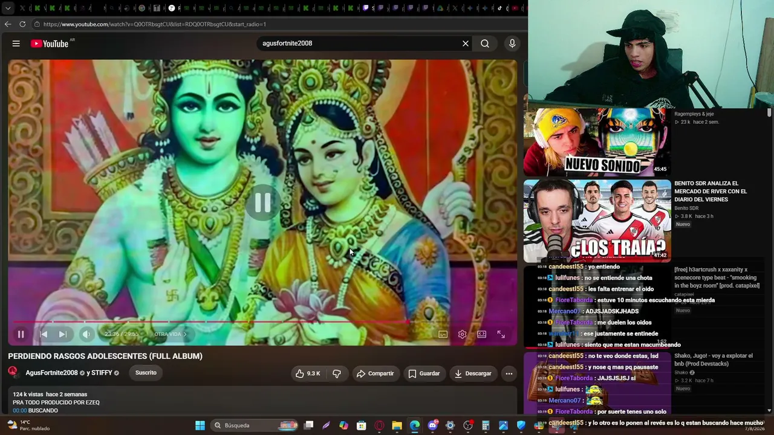The width and height of the screenshot is (774, 435).
Task: Open the AgusFortnite2008 channel avatar
Action: coord(13,372)
